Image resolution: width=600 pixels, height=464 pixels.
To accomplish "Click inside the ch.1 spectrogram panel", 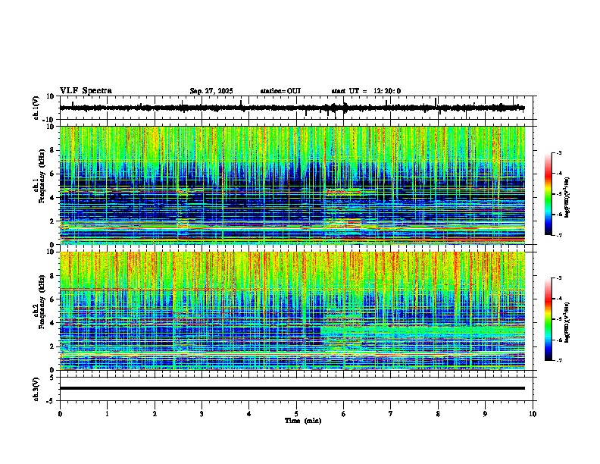I will point(292,185).
